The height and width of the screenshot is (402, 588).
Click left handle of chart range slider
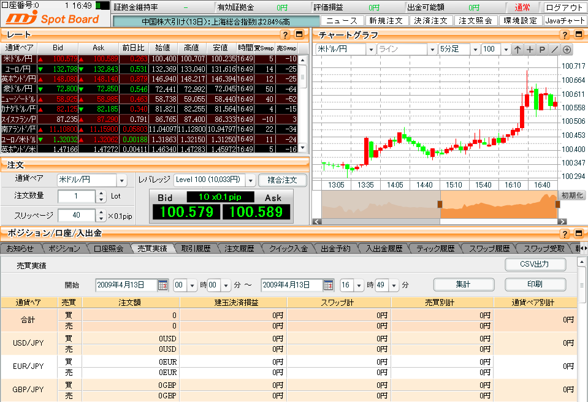pyautogui.click(x=440, y=204)
